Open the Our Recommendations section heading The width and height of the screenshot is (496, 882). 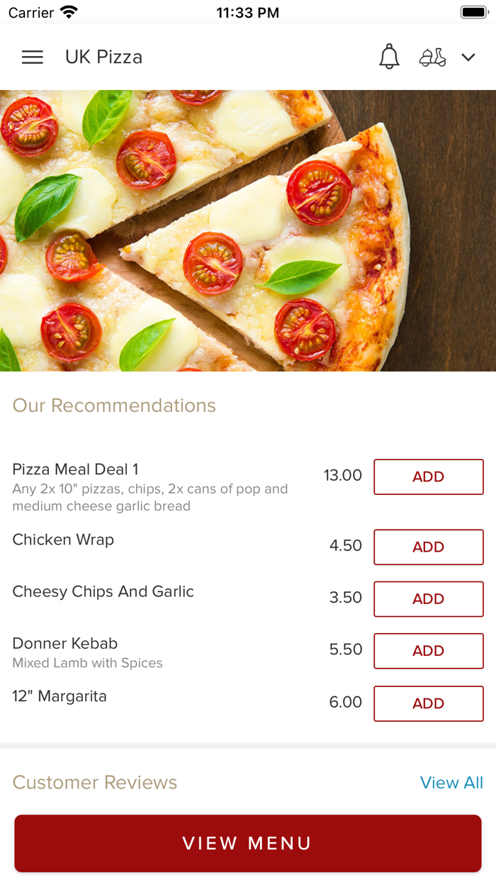[x=114, y=406]
